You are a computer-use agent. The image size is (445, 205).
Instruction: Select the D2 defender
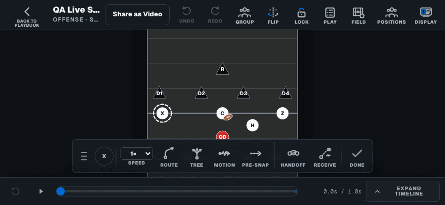click(x=201, y=93)
